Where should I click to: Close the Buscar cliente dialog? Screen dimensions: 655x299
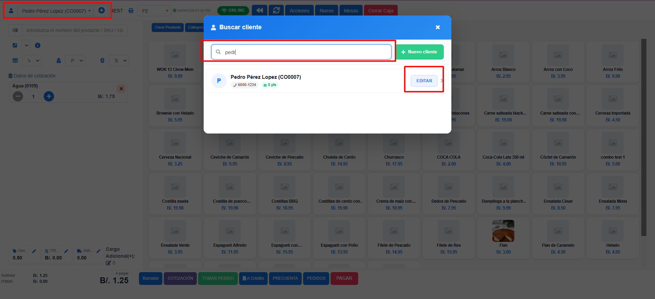click(x=438, y=27)
